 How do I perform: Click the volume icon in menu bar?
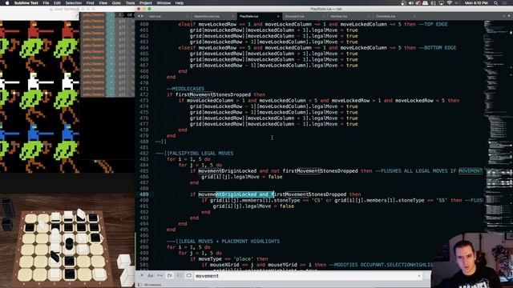411,3
